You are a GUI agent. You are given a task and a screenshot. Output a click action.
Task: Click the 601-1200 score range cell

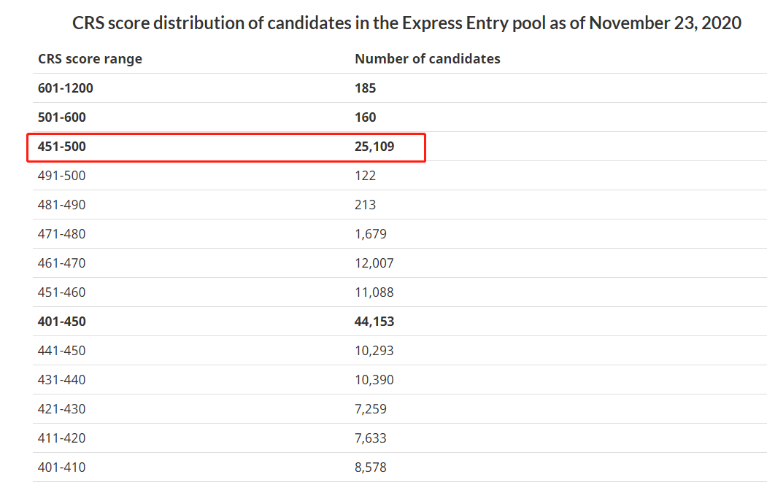[66, 88]
